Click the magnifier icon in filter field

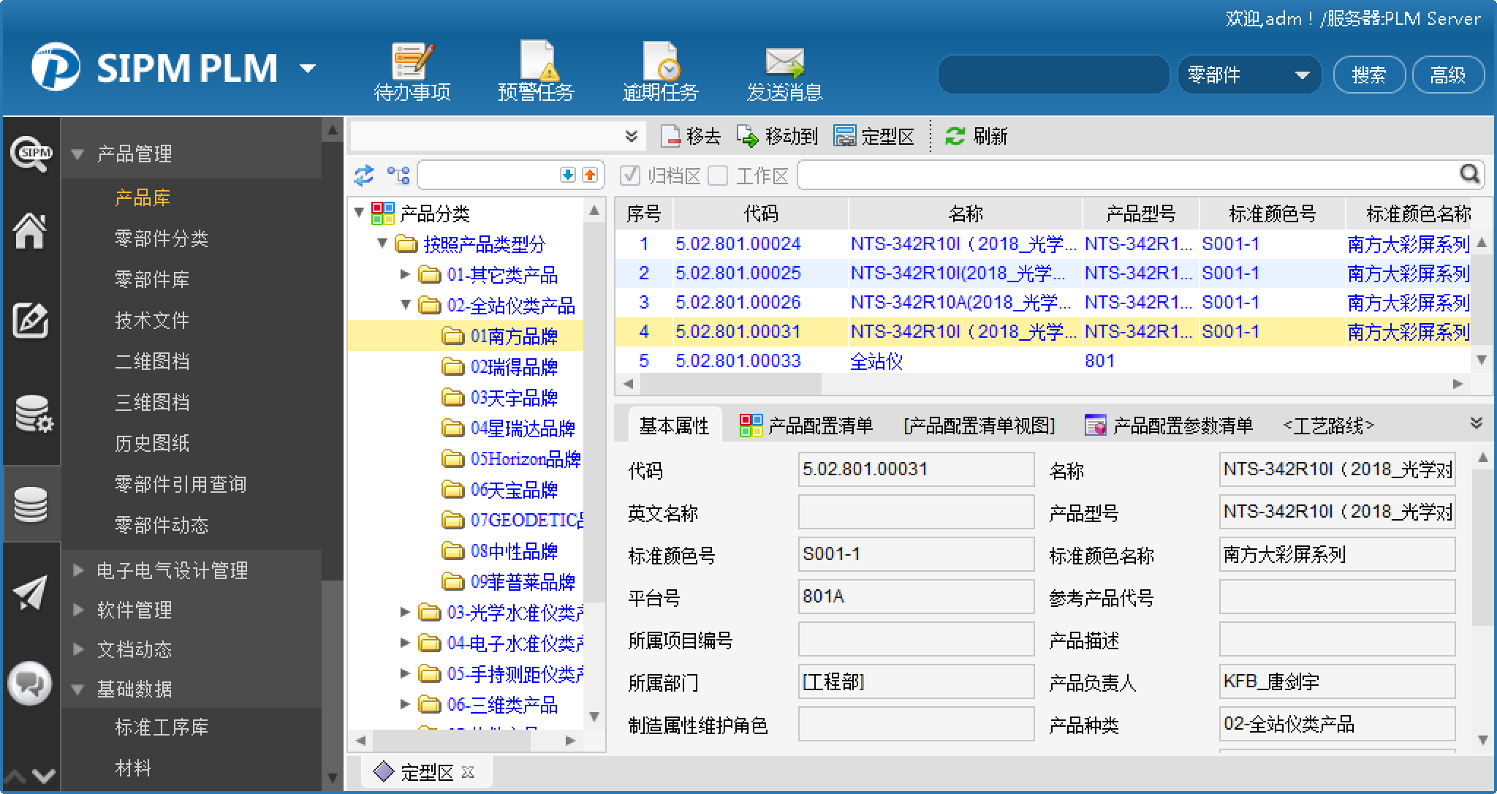point(1469,175)
